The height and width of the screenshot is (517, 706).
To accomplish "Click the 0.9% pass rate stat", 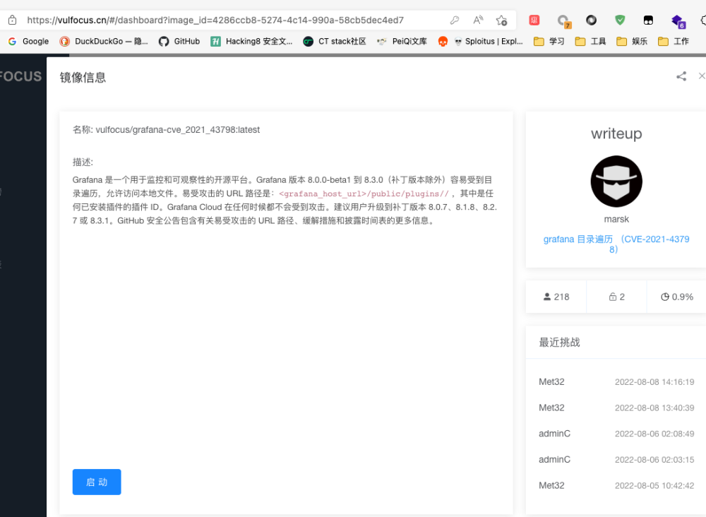I will pos(677,297).
